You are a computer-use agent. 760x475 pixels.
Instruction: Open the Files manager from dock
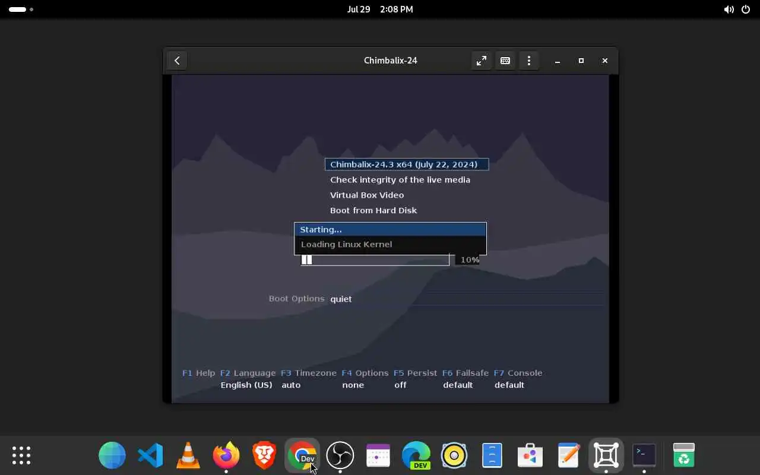pyautogui.click(x=492, y=455)
